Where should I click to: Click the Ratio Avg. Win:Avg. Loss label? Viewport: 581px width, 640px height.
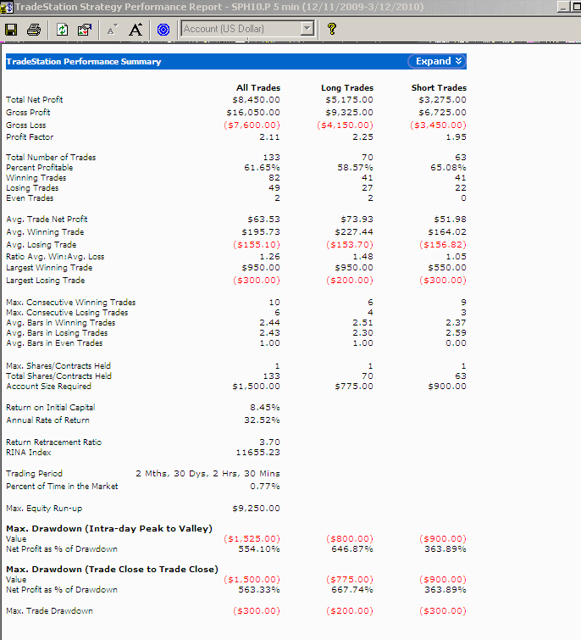[55, 257]
